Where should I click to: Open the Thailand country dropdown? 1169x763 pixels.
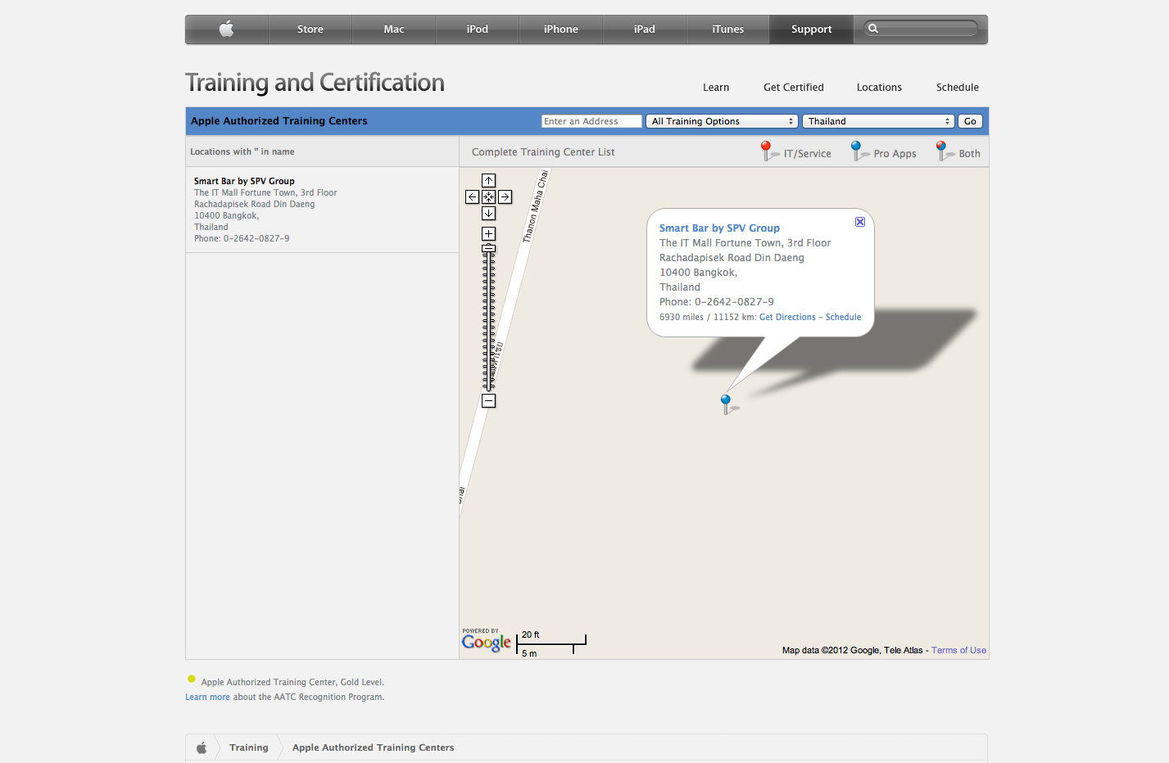(x=878, y=121)
